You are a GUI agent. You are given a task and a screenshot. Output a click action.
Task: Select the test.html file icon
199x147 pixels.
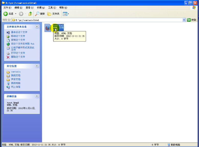pos(48,28)
